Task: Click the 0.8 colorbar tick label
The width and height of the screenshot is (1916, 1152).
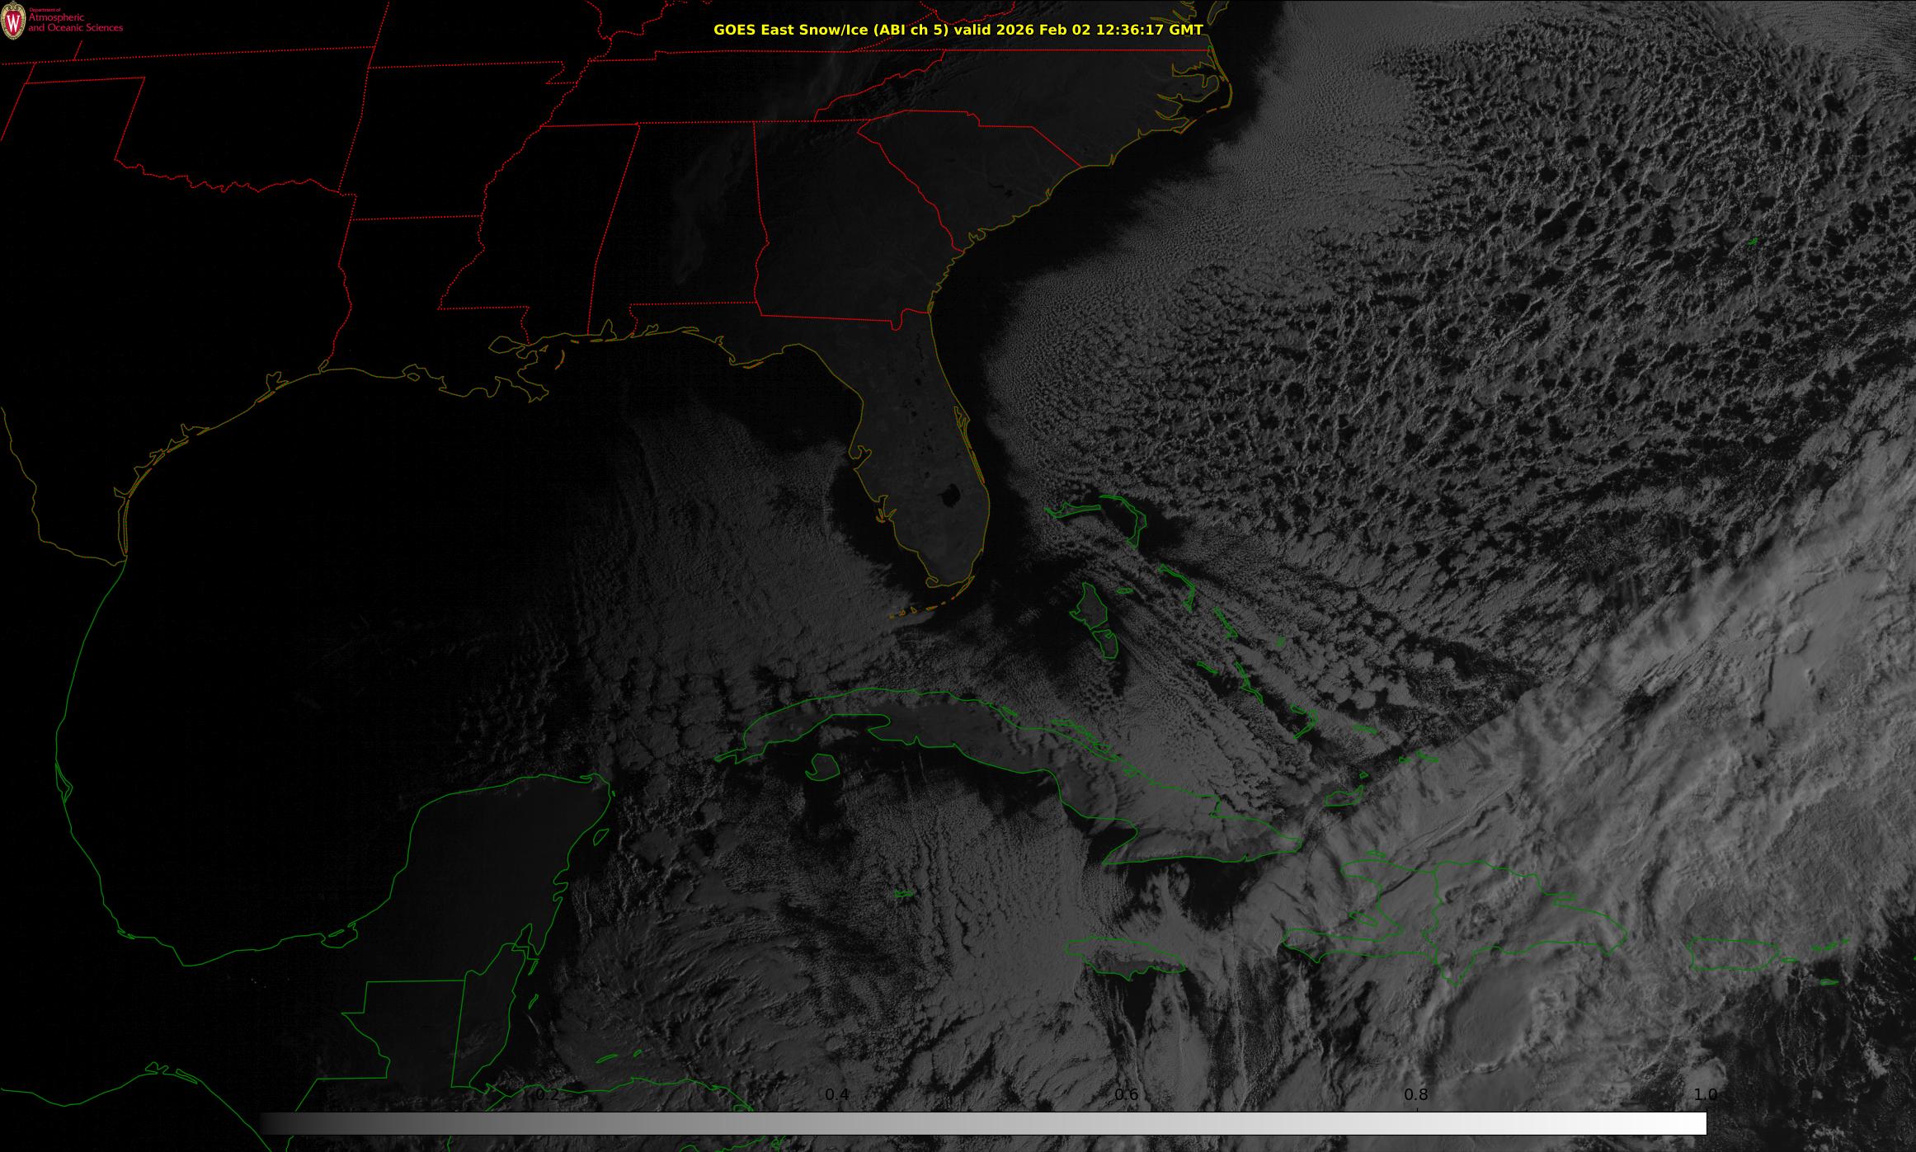Action: click(x=1415, y=1094)
